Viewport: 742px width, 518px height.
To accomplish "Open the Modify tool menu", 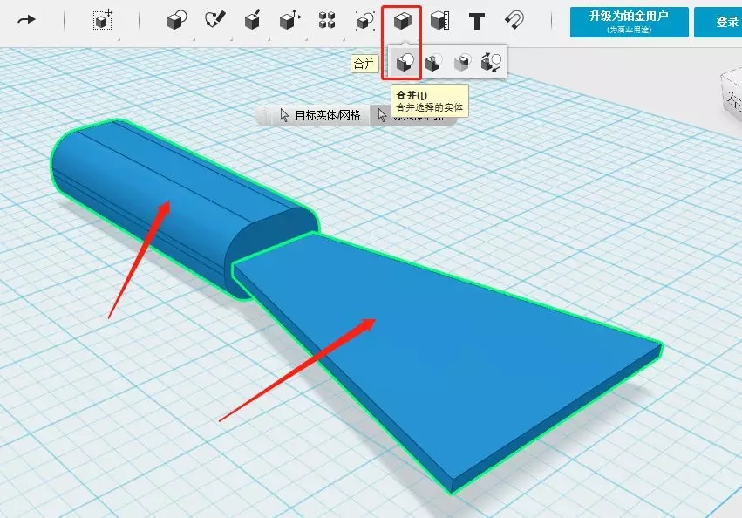I will coord(289,20).
